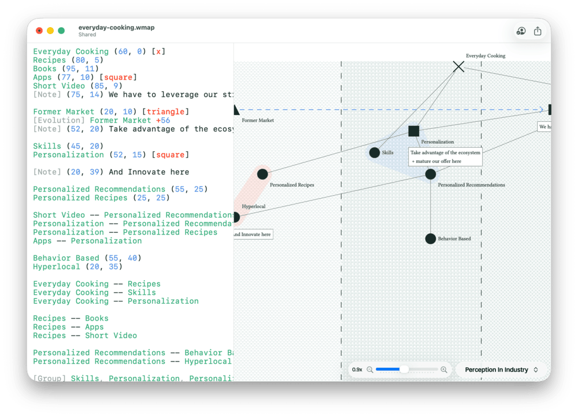Select the Everyday Cooking X marker

[458, 66]
